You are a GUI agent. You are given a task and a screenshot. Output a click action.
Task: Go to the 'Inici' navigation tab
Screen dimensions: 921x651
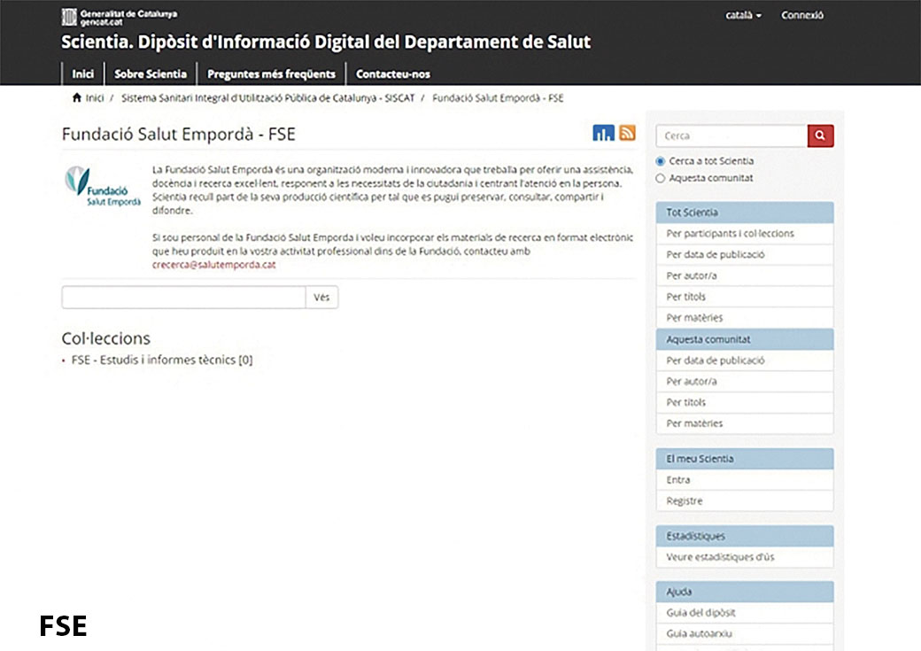82,74
